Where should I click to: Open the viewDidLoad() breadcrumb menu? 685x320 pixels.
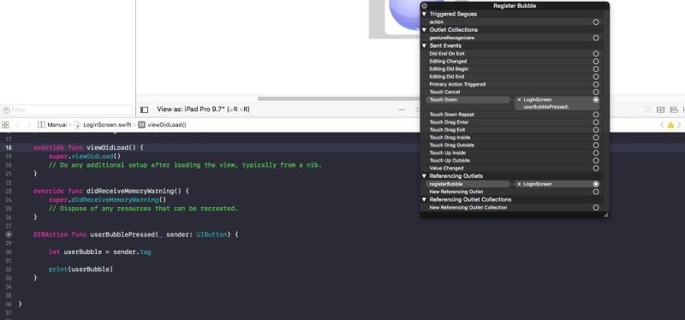click(162, 125)
